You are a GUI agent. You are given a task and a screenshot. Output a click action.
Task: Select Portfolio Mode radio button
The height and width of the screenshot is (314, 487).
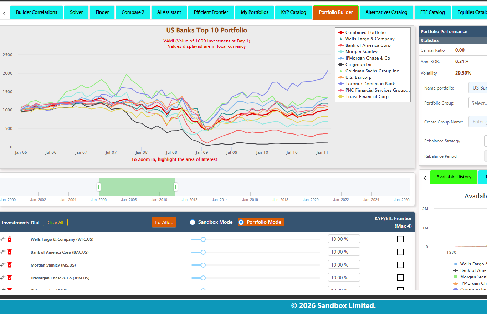coord(241,222)
